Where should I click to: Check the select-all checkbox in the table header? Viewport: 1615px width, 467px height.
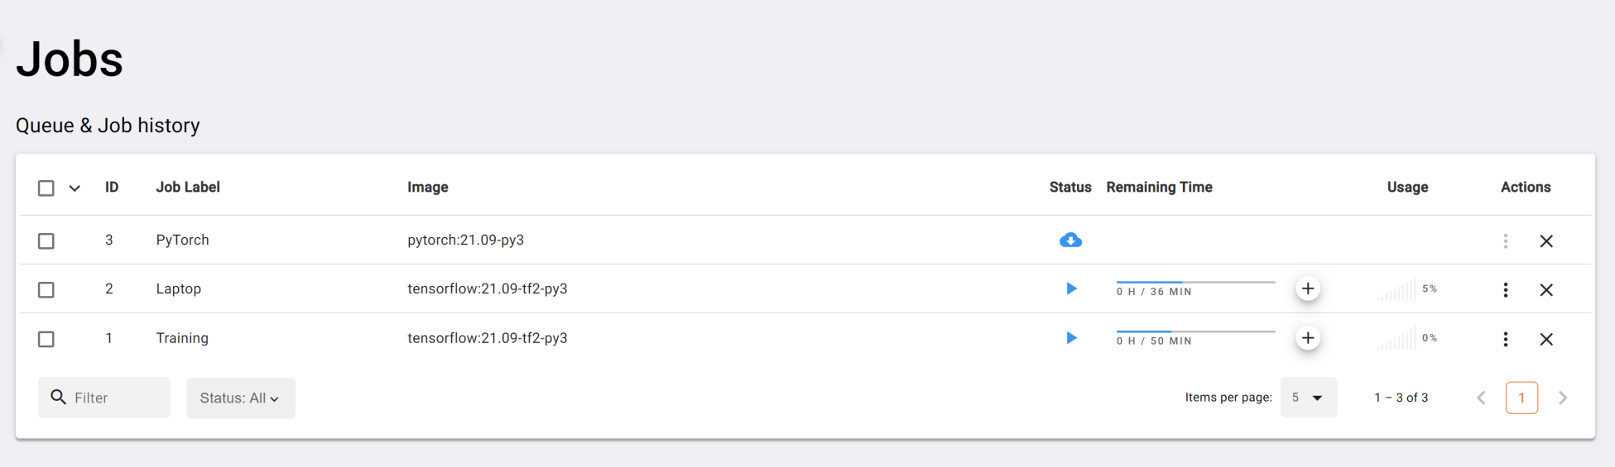46,188
